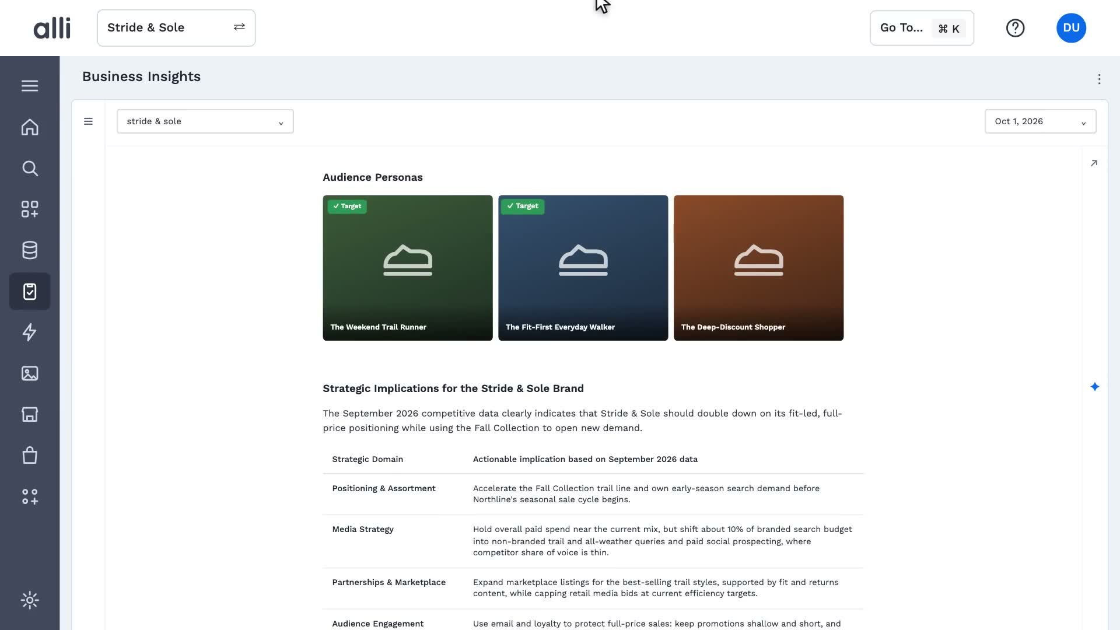Click the alli logo
This screenshot has height=630, width=1120.
[x=52, y=28]
